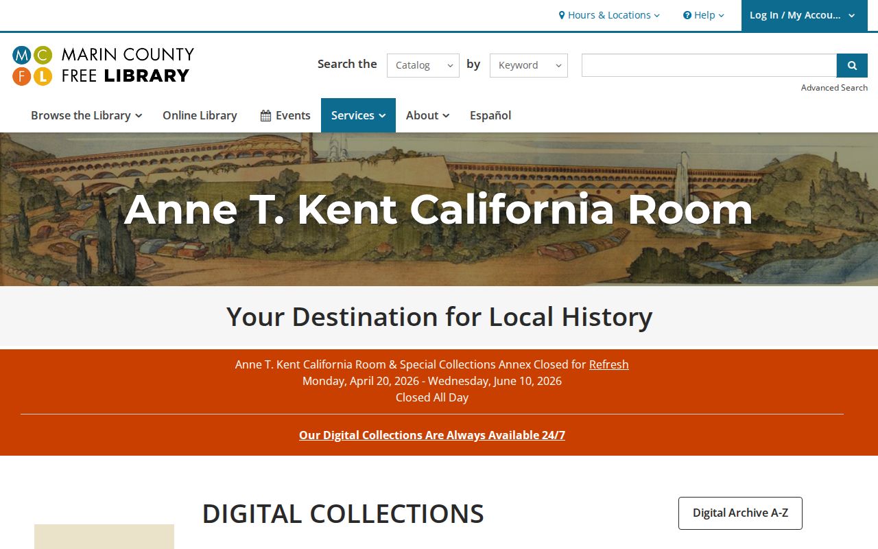Click the Digital Archive A-Z button
This screenshot has height=549, width=878.
click(x=740, y=513)
